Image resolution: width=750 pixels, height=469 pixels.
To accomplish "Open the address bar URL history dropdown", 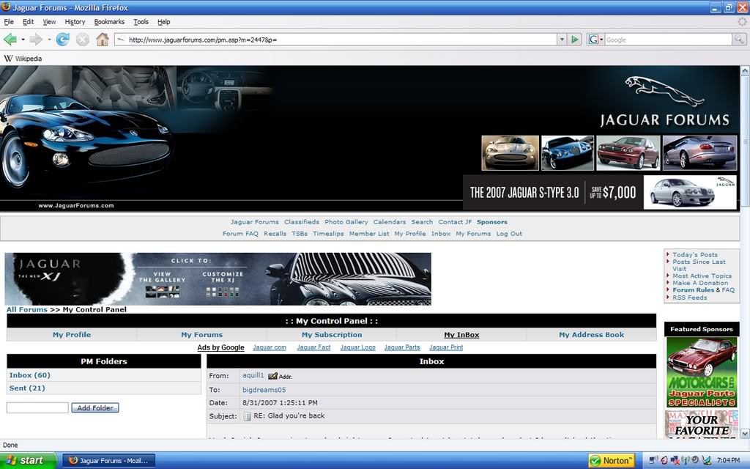I will point(562,40).
